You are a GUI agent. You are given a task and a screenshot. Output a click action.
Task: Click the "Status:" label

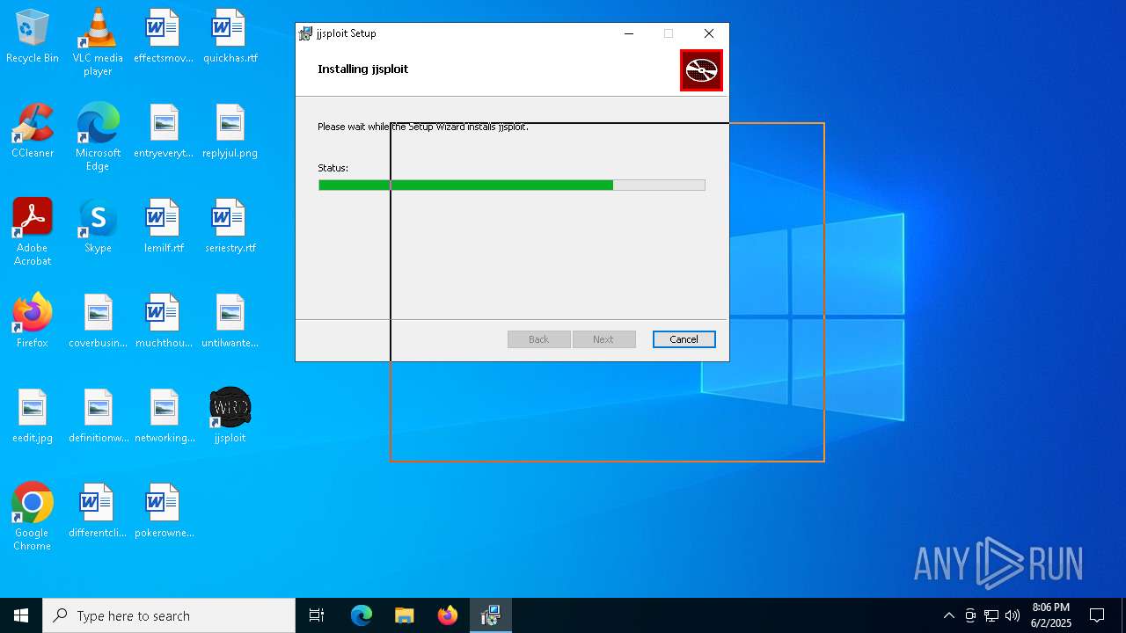[333, 168]
